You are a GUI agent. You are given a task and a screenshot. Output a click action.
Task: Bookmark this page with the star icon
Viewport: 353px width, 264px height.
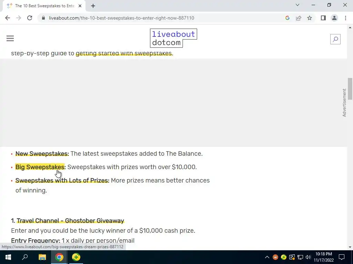(x=310, y=18)
